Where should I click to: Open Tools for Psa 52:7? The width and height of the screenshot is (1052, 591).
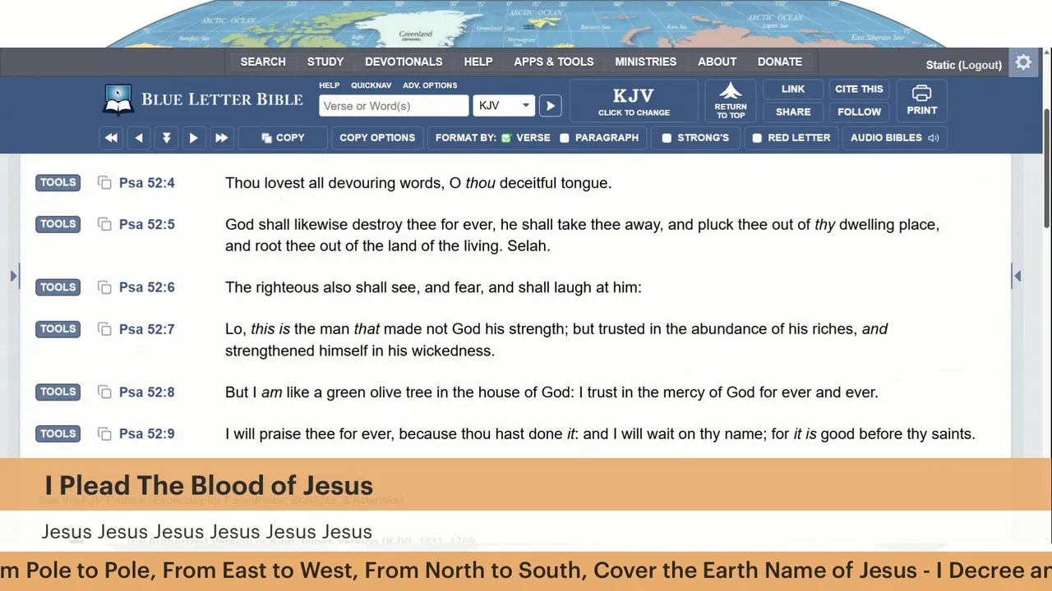pos(58,328)
